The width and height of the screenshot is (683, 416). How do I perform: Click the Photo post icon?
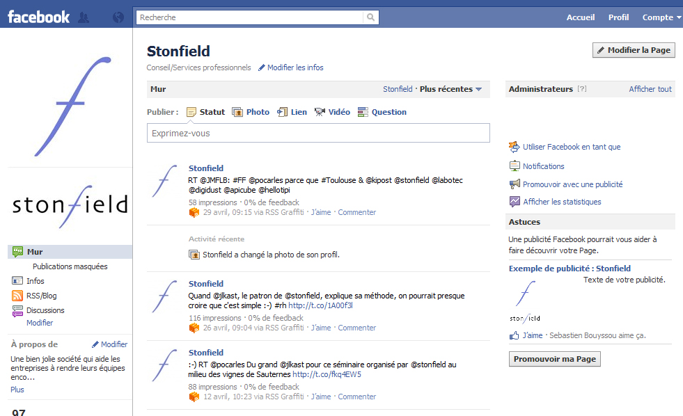[237, 112]
